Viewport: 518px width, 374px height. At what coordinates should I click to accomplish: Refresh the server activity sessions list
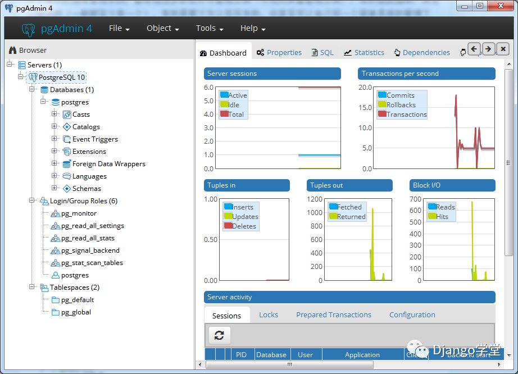[219, 335]
